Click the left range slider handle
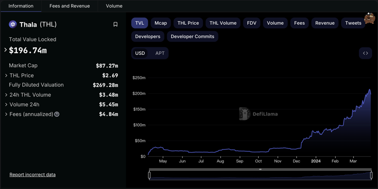 tap(149, 175)
